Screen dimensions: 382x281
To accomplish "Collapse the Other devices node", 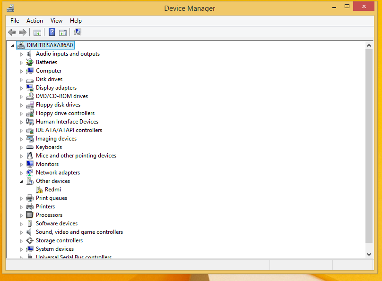I will coord(21,181).
